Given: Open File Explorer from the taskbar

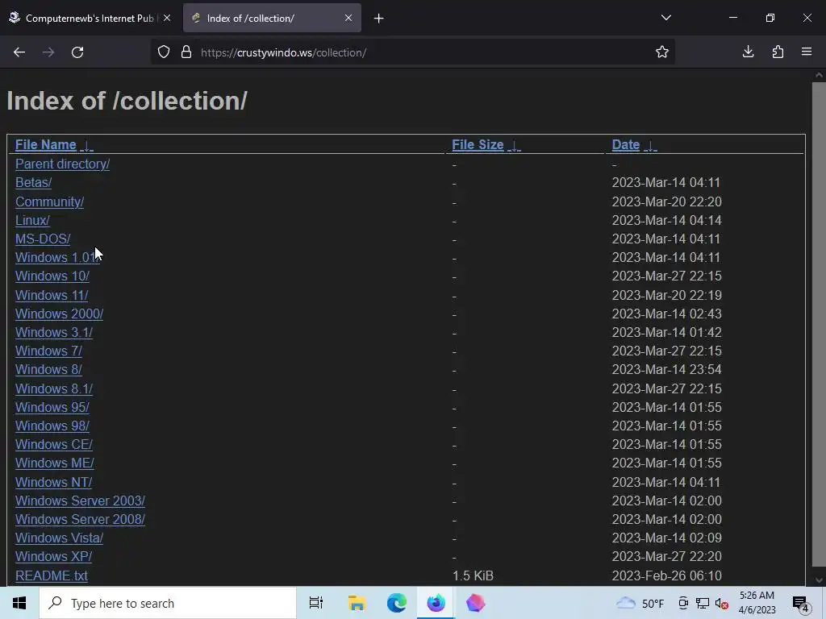Looking at the screenshot, I should pyautogui.click(x=357, y=603).
